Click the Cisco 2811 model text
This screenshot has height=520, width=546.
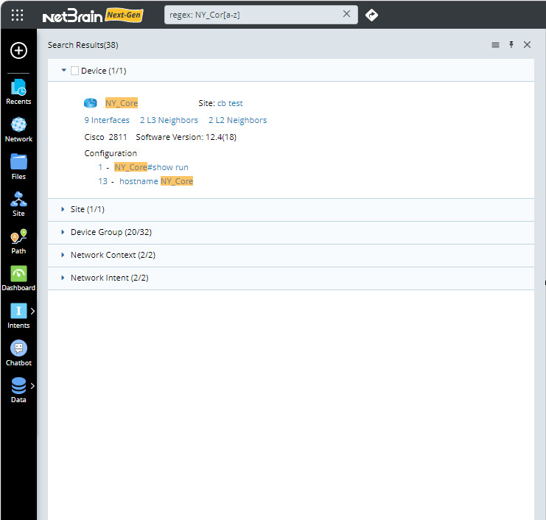coord(105,137)
